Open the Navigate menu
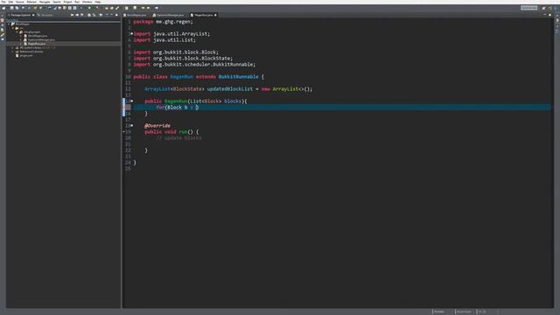 point(45,2)
